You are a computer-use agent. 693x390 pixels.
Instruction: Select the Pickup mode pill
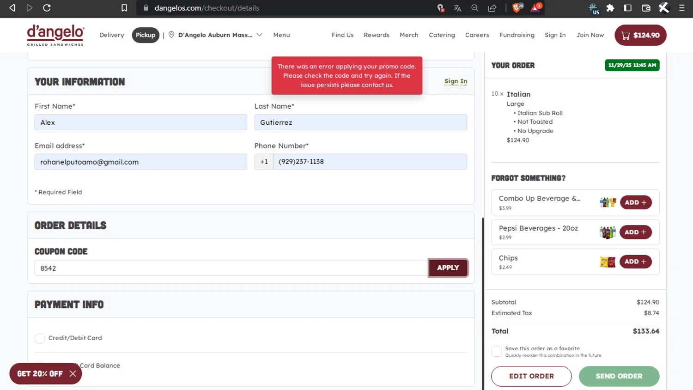[146, 35]
